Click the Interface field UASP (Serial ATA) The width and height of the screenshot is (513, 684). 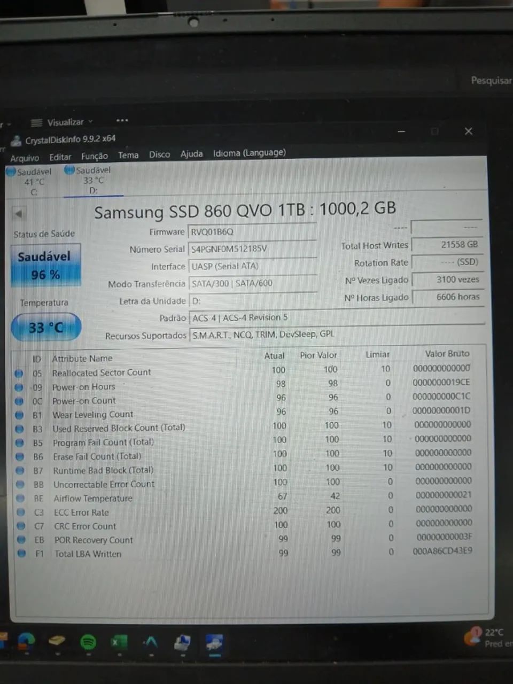coord(253,266)
